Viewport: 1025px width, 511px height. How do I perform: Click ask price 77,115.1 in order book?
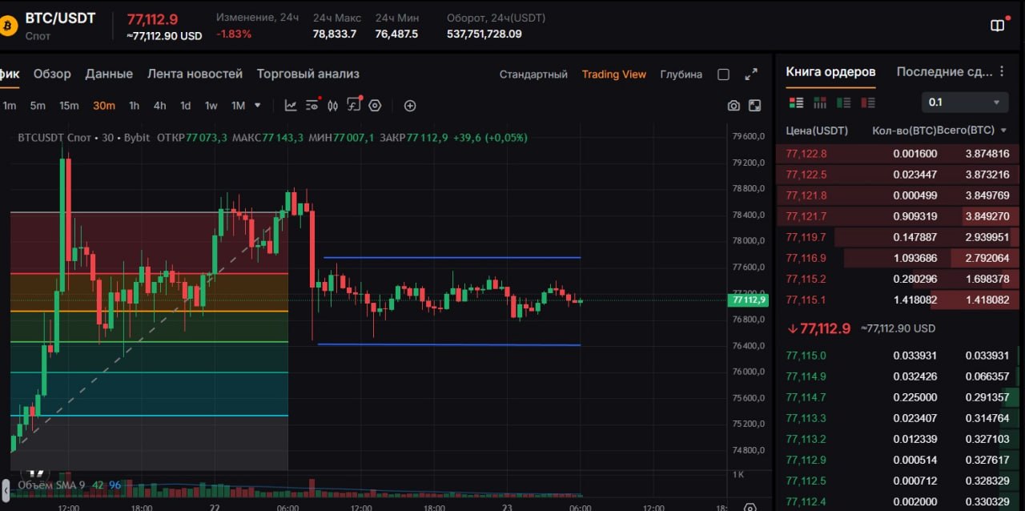point(806,300)
